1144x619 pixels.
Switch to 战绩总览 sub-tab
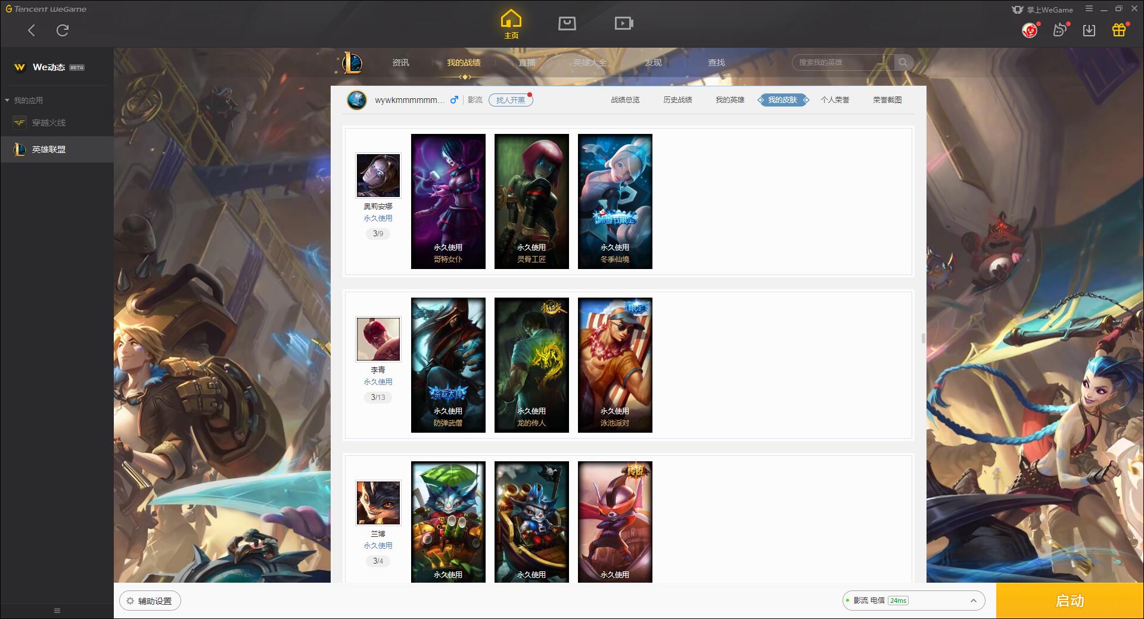click(x=625, y=100)
